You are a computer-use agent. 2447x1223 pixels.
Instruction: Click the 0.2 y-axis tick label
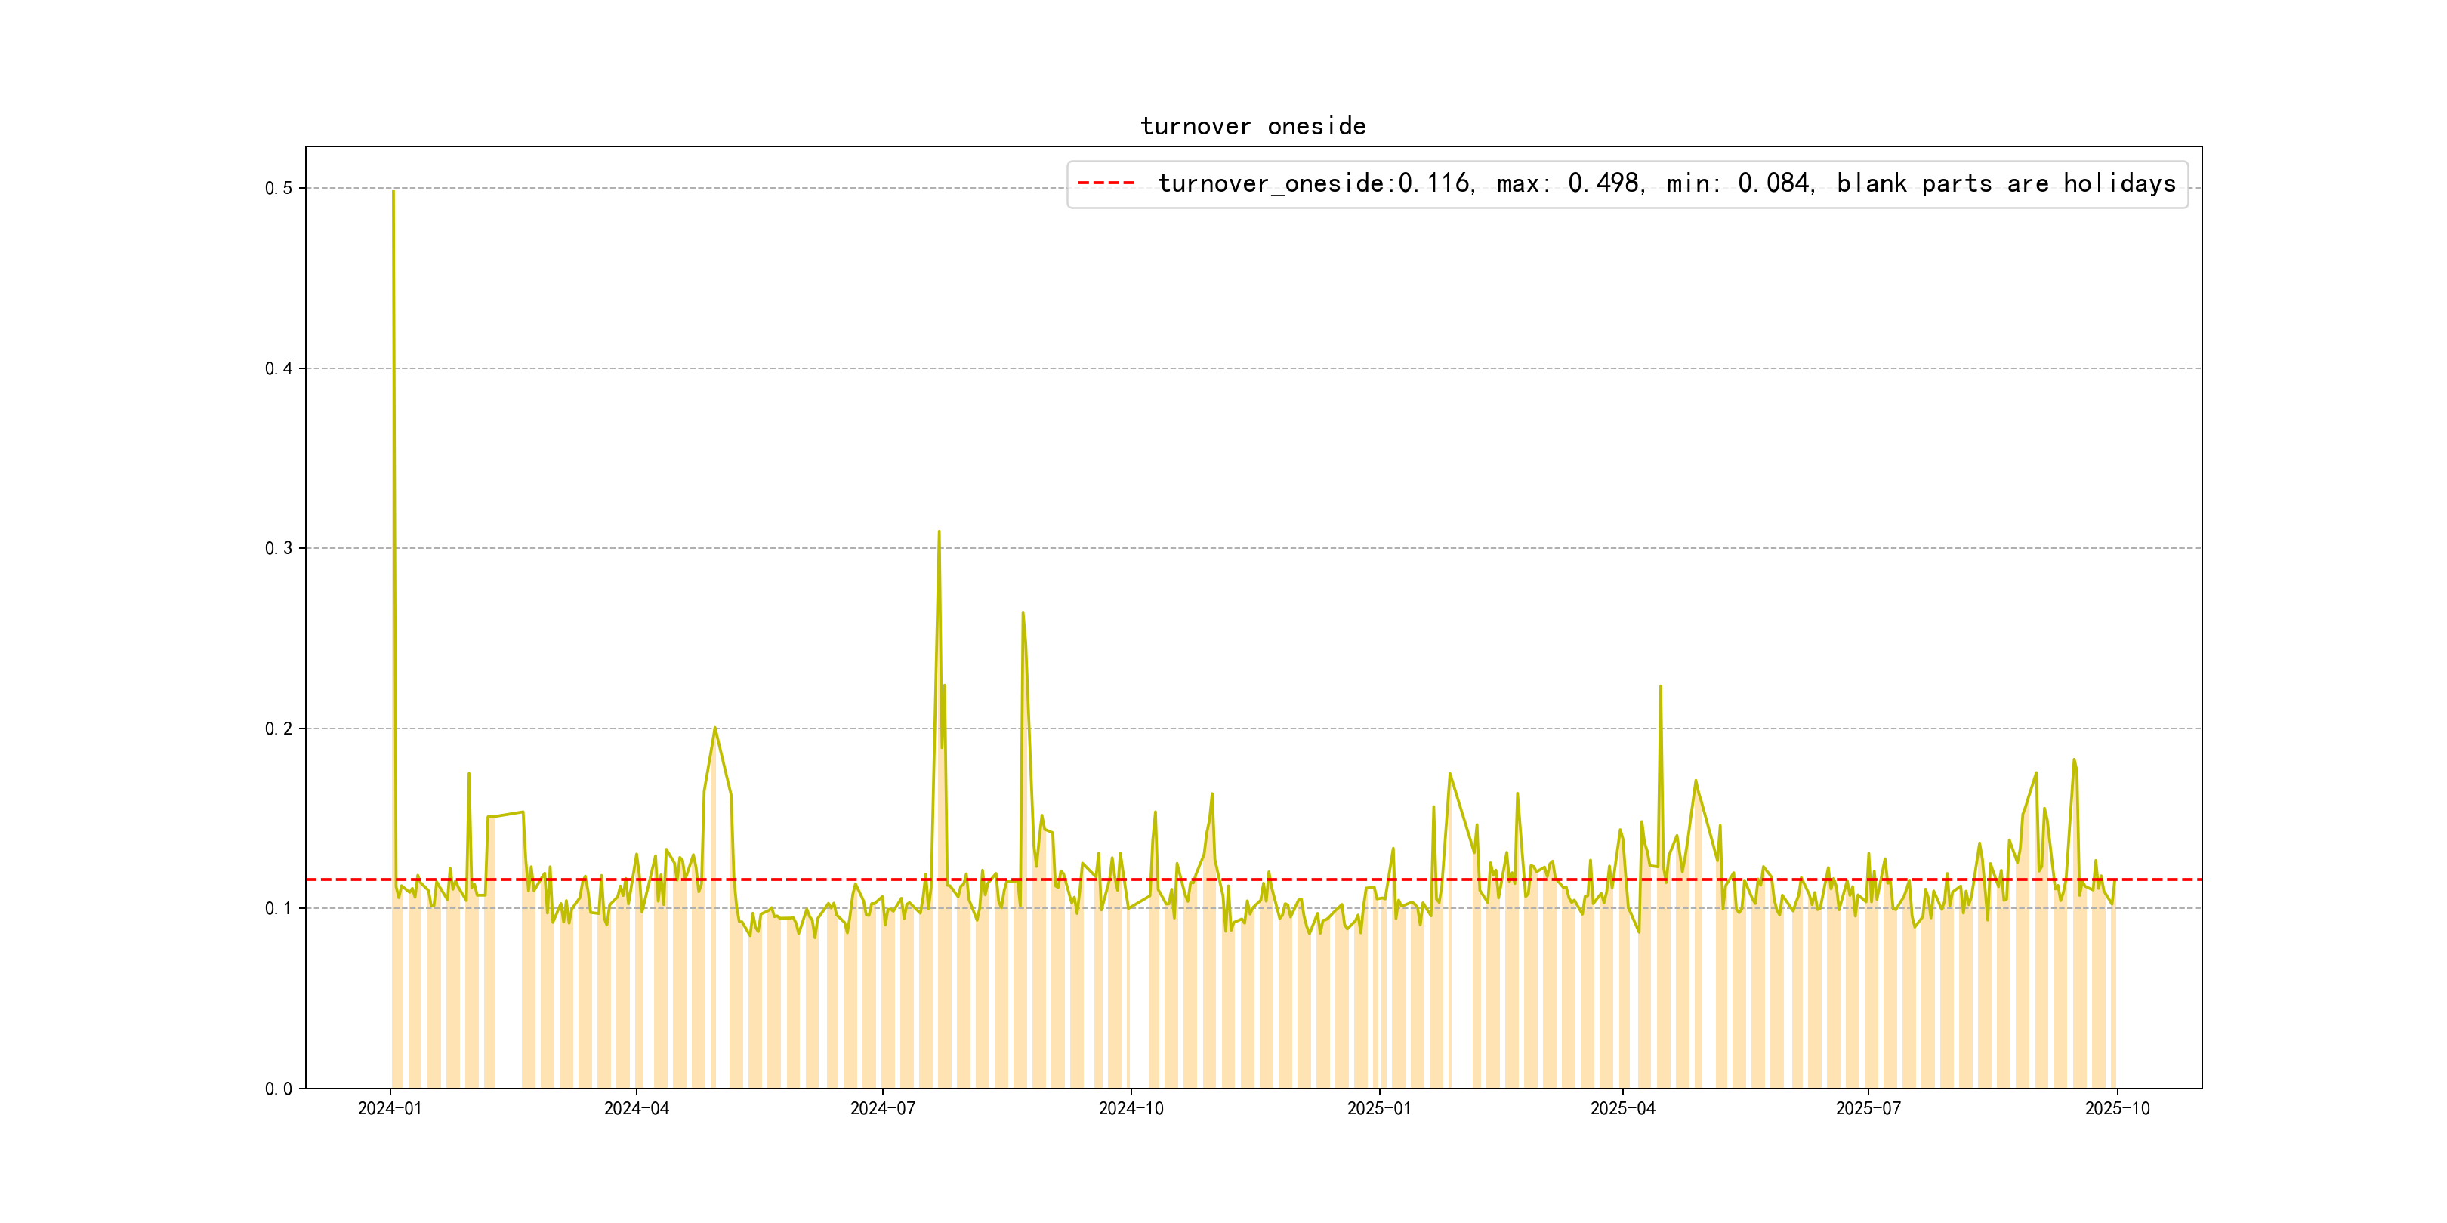[x=279, y=729]
